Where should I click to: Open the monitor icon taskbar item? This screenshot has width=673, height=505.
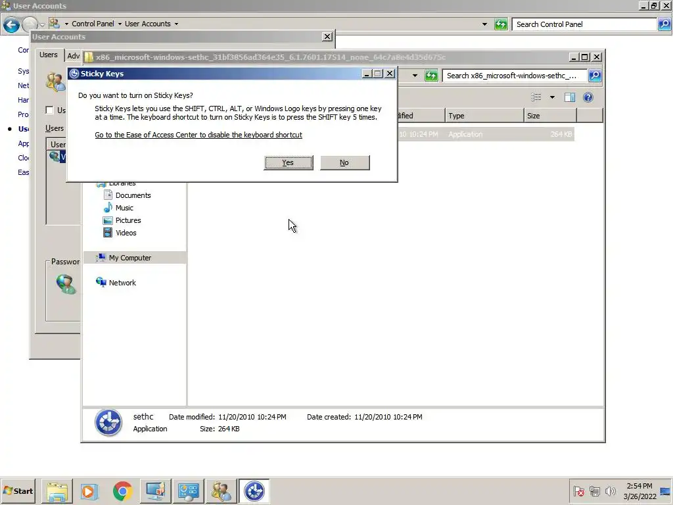(x=155, y=491)
